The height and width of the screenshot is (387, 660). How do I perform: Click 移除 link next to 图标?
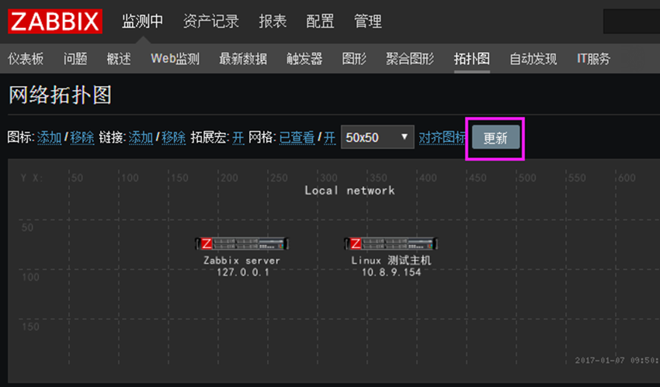82,137
